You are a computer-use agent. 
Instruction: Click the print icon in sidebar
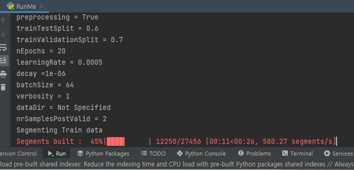3,74
